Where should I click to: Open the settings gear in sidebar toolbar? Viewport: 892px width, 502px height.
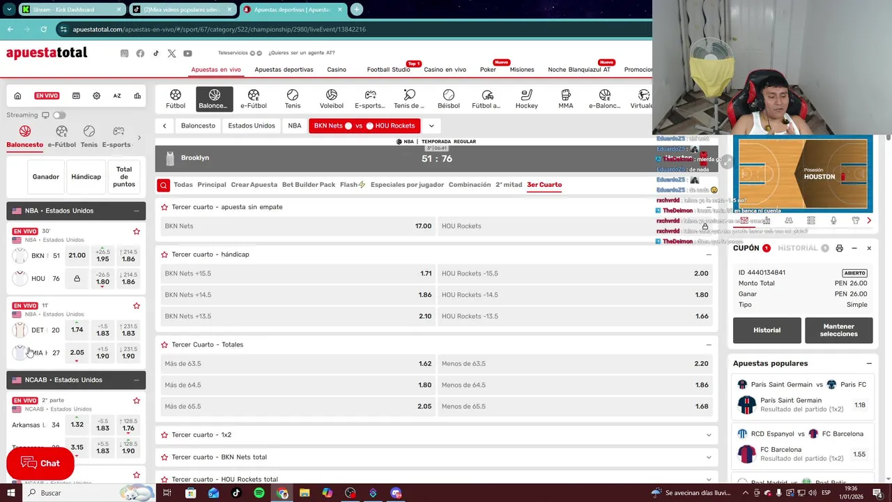point(96,96)
